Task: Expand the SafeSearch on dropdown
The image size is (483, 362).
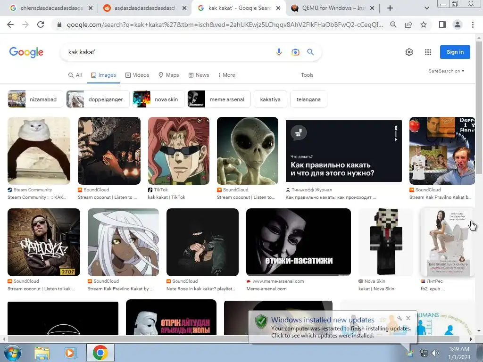Action: point(446,71)
